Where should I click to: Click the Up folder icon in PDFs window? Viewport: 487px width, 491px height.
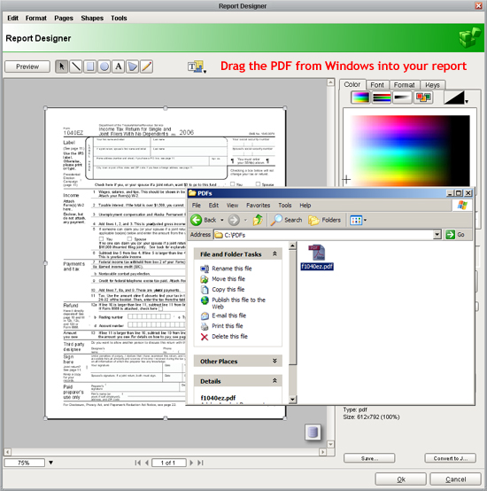coord(258,220)
